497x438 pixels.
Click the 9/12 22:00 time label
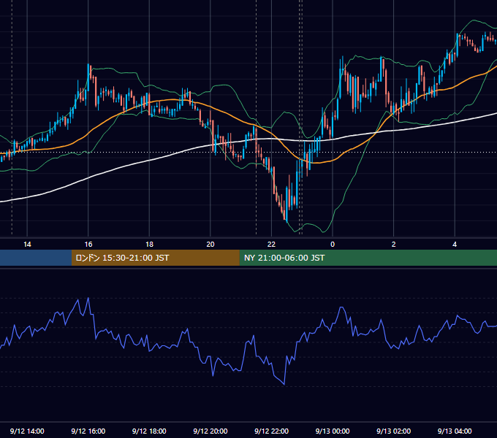click(271, 431)
